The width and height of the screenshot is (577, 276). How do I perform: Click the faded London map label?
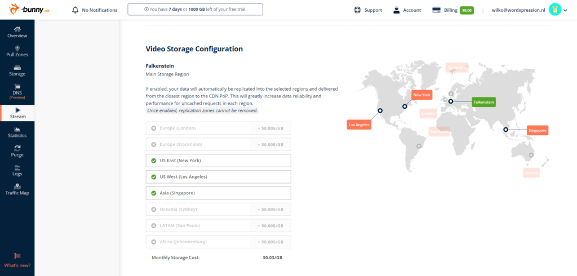(x=428, y=114)
